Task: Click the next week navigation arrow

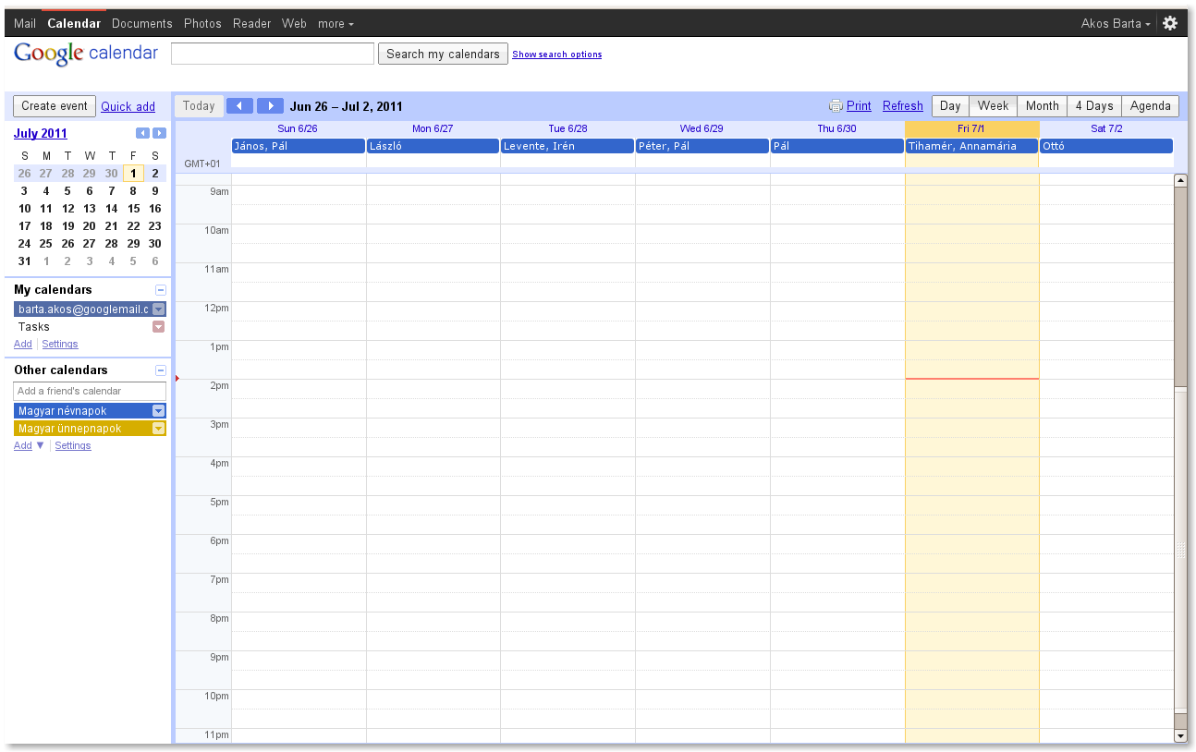Action: (x=270, y=105)
